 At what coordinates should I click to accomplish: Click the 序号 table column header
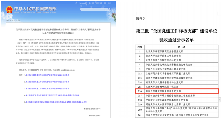(140, 47)
